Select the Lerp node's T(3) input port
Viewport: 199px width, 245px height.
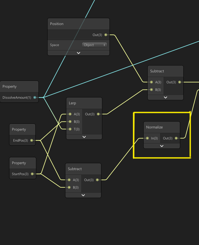tap(70, 129)
